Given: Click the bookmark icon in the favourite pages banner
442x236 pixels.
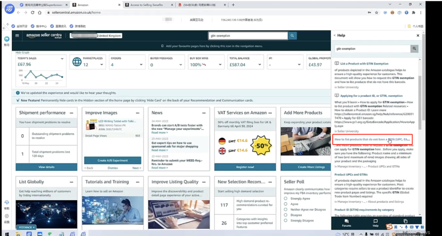Looking at the screenshot, I should [x=162, y=46].
